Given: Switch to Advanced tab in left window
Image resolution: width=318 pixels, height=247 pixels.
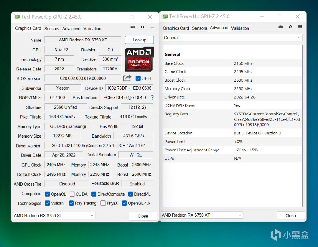Looking at the screenshot, I should tap(71, 29).
